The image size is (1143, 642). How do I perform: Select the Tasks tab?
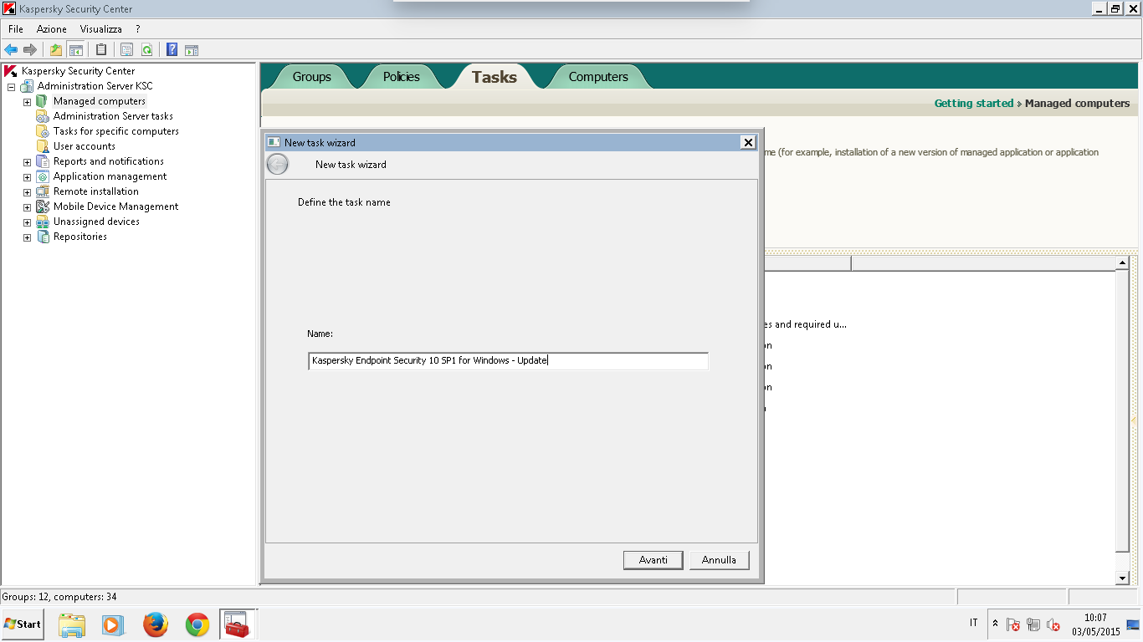pos(495,77)
